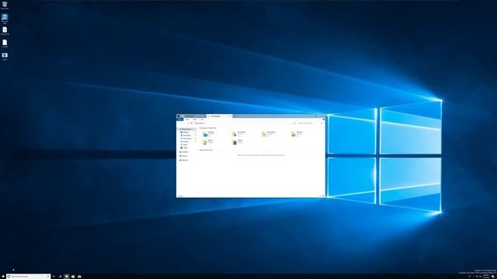Close the active File Explorer tab
The height and width of the screenshot is (279, 497).
[231, 116]
